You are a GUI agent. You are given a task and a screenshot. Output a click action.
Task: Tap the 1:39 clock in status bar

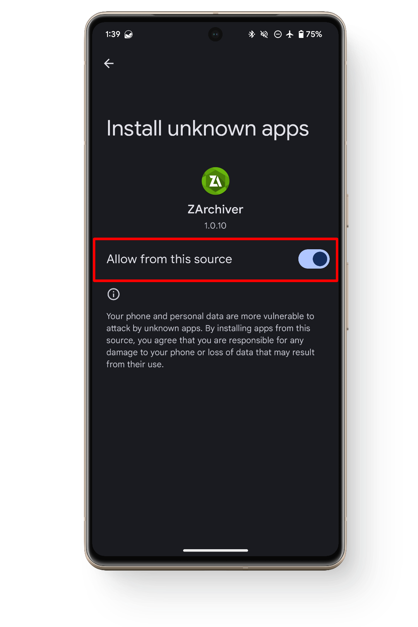tap(113, 34)
